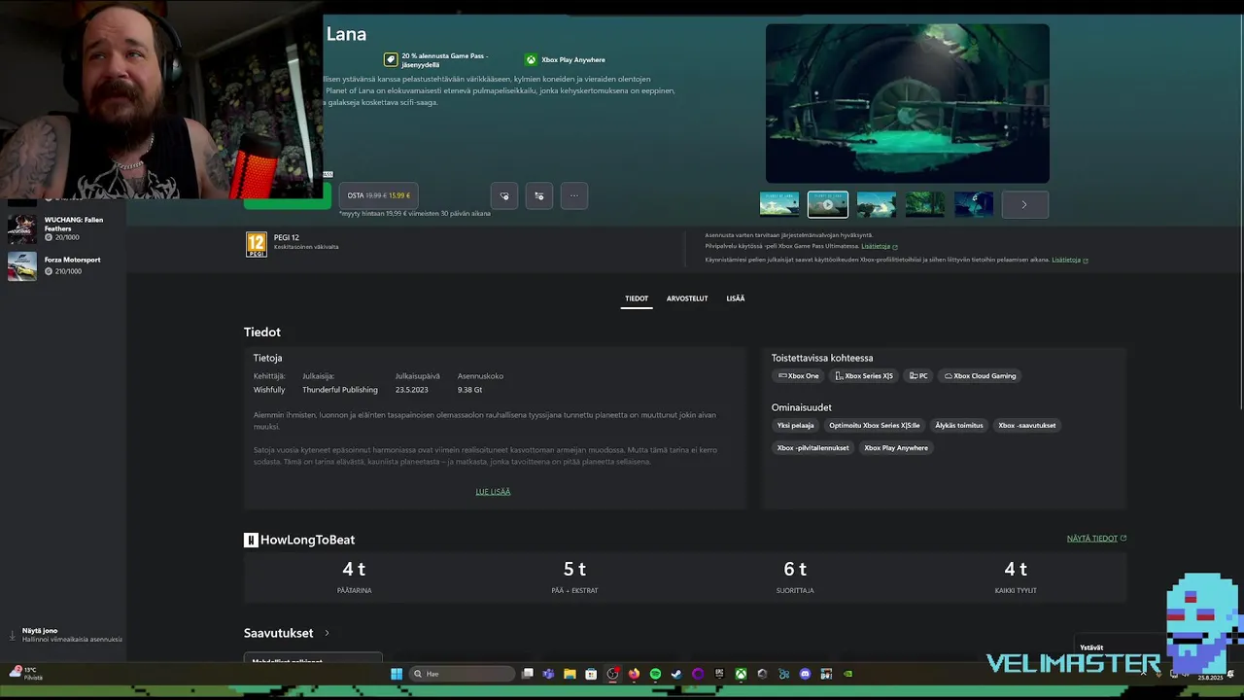
Task: Add to play queue icon button
Action: 539,195
